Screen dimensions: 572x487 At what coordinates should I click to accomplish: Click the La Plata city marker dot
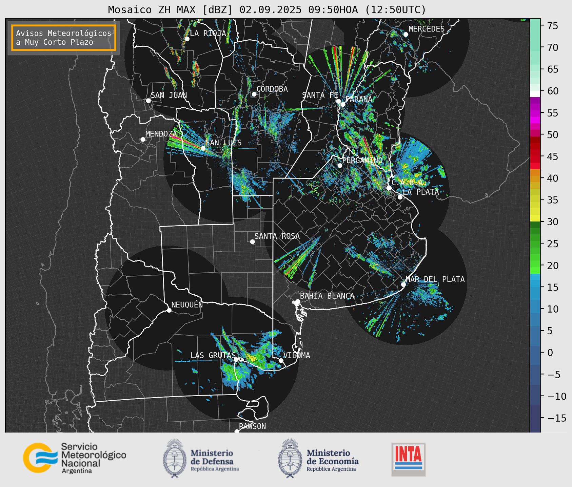pyautogui.click(x=400, y=197)
